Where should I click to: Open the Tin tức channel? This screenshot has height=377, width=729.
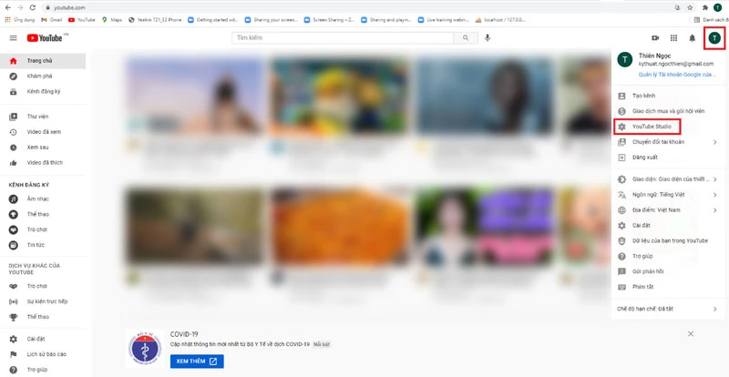coord(43,245)
